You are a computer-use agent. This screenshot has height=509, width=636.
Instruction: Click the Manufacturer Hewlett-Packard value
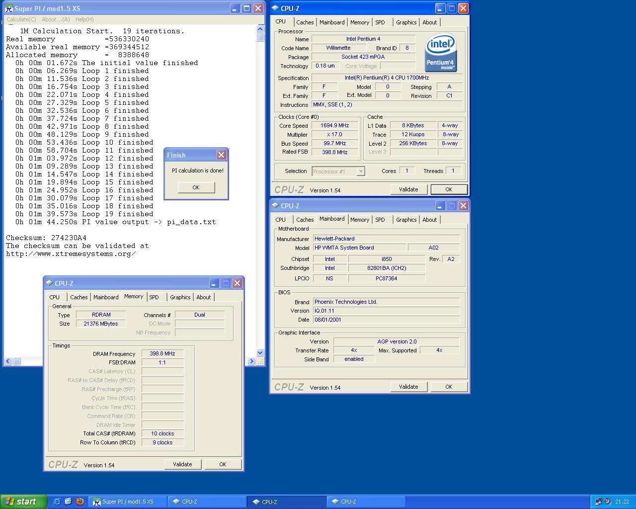tap(386, 239)
